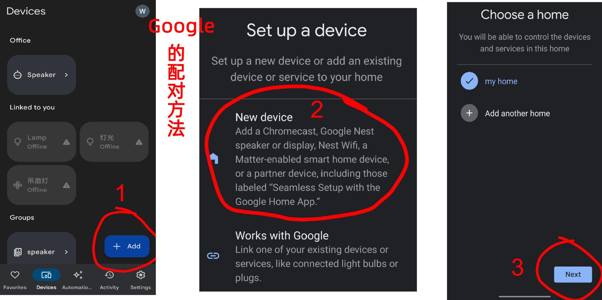Expand the Office Speaker chevron

click(66, 75)
